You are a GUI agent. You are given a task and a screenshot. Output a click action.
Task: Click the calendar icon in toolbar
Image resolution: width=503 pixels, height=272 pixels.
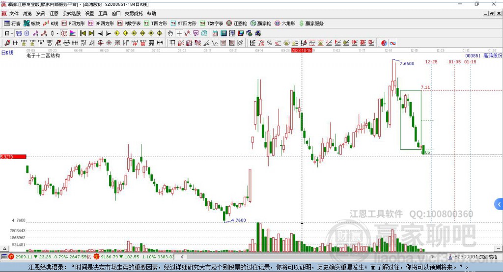coord(215,33)
